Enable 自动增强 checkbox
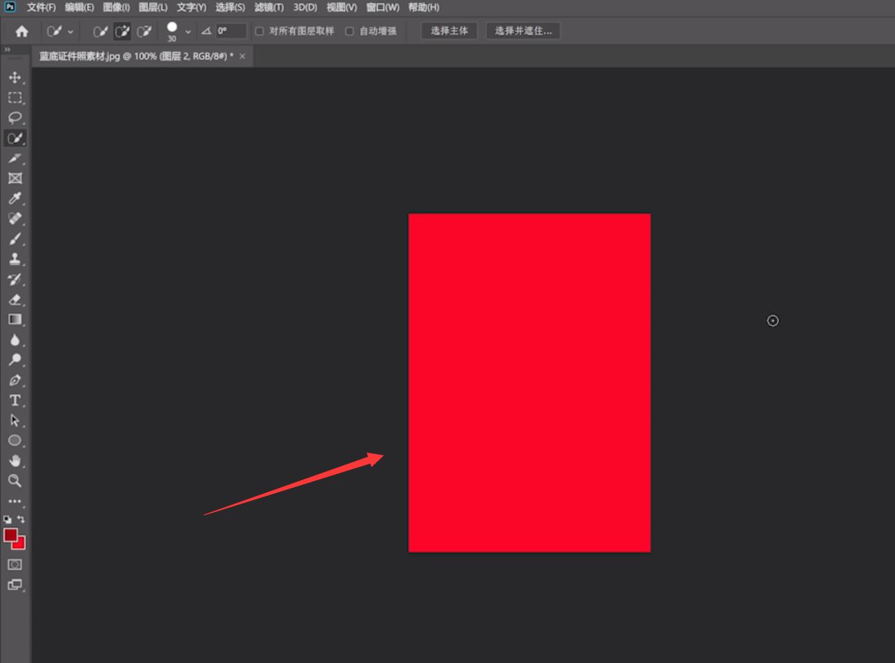The height and width of the screenshot is (663, 895). [x=349, y=31]
